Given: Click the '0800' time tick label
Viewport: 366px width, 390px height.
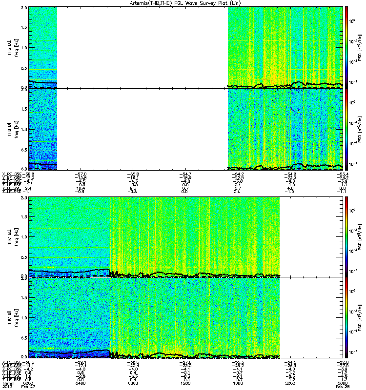Looking at the screenshot, I should pos(133,383).
